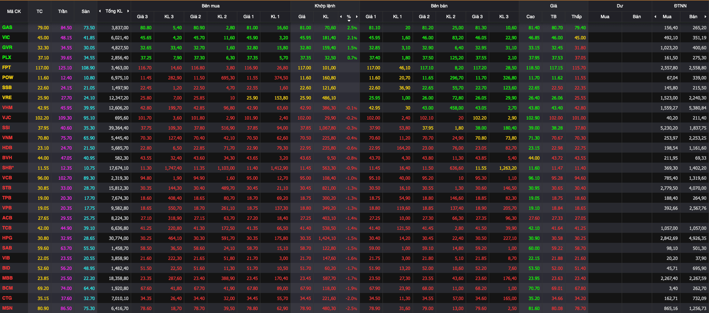Open the FPT stock symbol
This screenshot has width=709, height=313.
click(6, 68)
